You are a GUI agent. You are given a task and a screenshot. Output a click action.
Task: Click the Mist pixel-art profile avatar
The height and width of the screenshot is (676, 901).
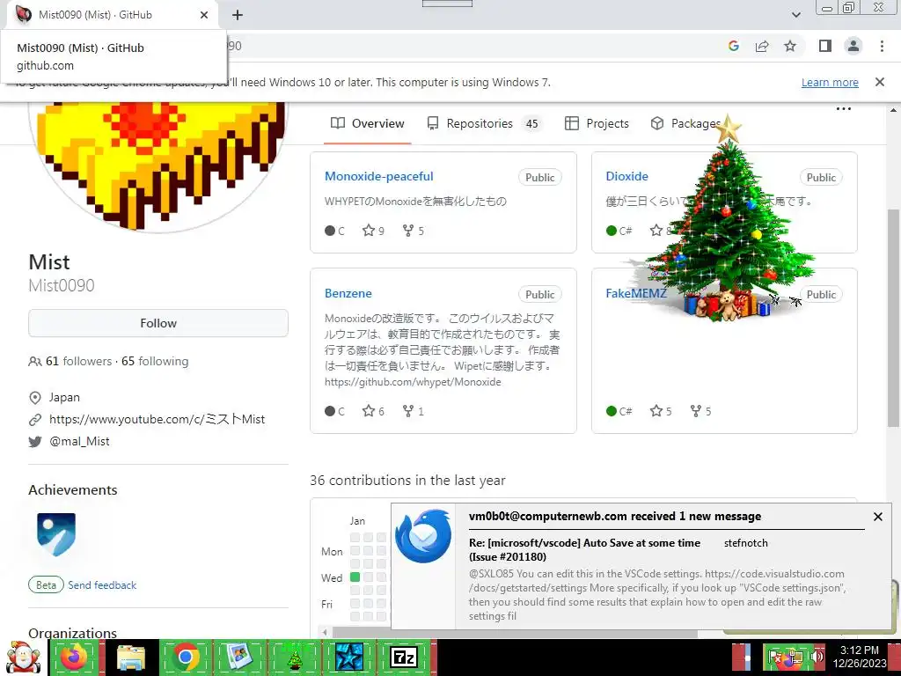coord(158,166)
